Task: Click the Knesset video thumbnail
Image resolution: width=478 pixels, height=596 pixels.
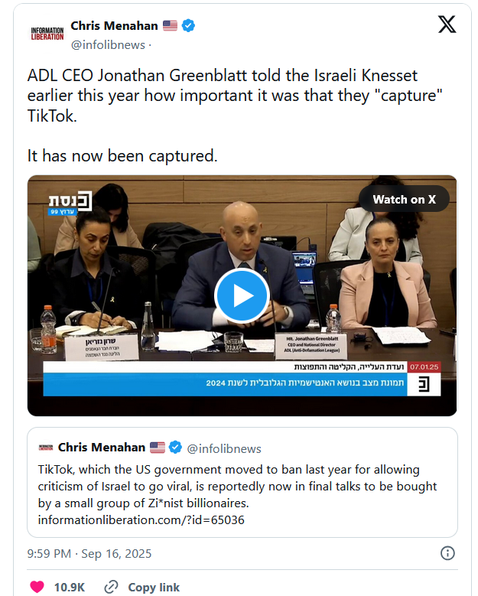Action: pyautogui.click(x=242, y=295)
